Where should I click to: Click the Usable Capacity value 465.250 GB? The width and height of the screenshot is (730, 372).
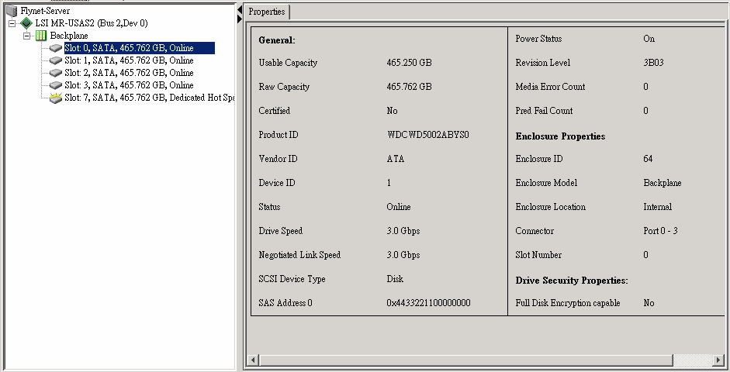(x=410, y=63)
